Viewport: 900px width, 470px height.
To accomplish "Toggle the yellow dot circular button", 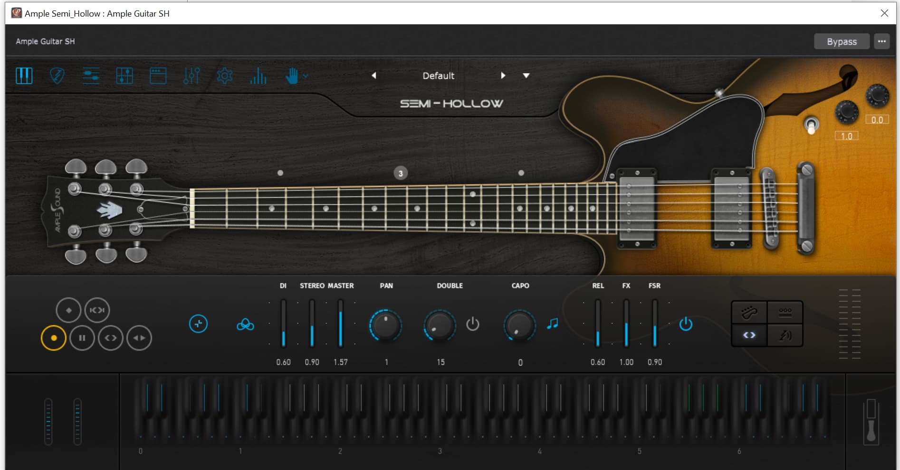I will point(54,338).
